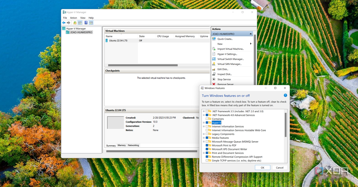Toggle the Microsoft Print to PDF checkbox

click(x=207, y=145)
